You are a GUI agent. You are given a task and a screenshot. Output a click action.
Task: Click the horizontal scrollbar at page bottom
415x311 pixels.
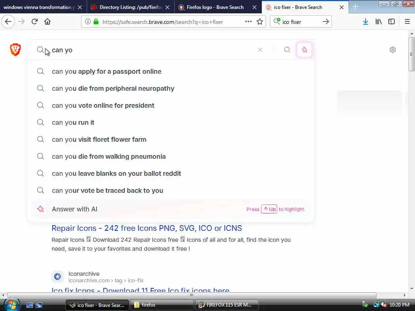(192, 295)
